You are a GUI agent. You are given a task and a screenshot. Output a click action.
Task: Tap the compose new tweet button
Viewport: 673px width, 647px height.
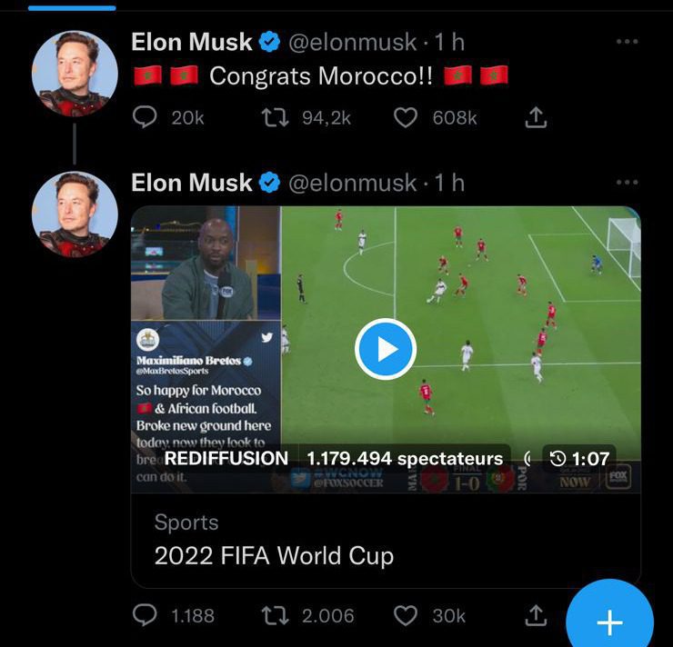pyautogui.click(x=609, y=622)
